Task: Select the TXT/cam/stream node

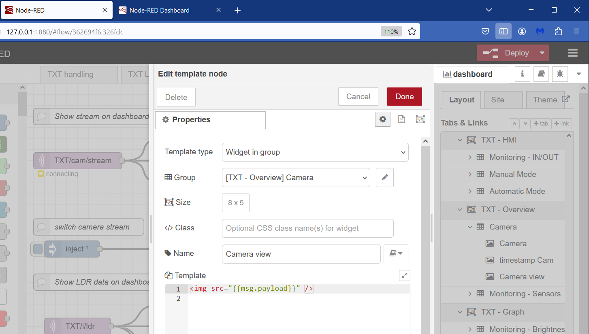Action: (78, 161)
